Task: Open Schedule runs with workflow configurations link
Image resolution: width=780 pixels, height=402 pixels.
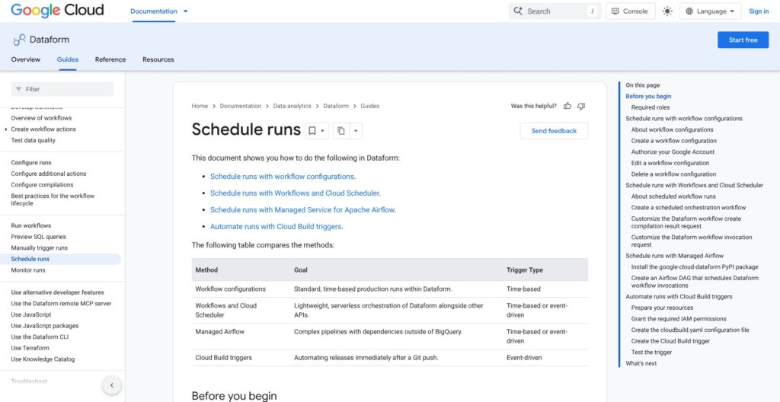Action: [282, 176]
